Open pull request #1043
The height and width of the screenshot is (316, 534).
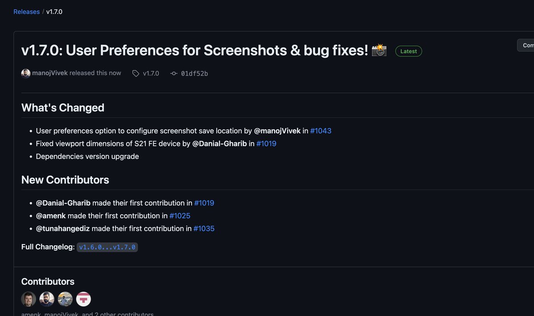click(321, 131)
